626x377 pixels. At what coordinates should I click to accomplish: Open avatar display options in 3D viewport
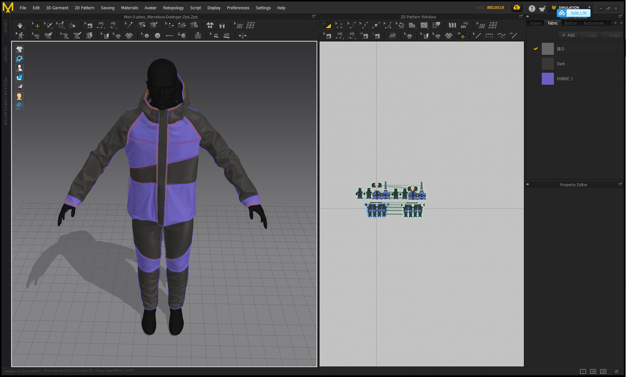click(x=20, y=68)
